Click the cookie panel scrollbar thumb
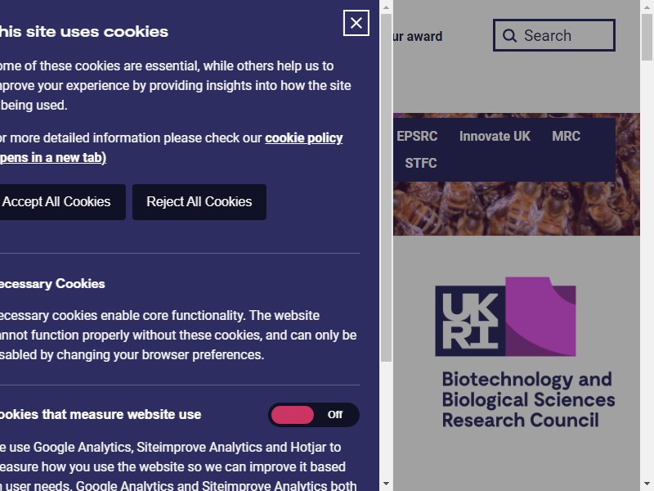The width and height of the screenshot is (654, 491). point(386,188)
